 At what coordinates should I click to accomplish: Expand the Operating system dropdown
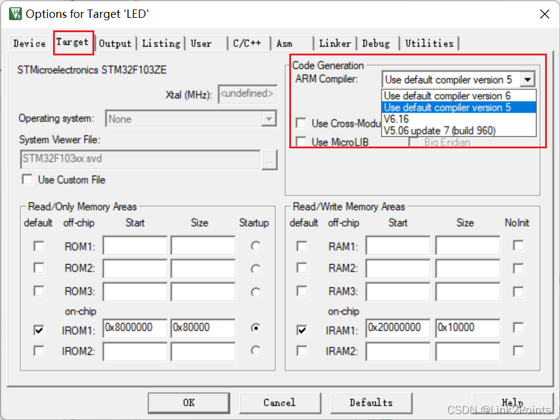click(x=268, y=119)
